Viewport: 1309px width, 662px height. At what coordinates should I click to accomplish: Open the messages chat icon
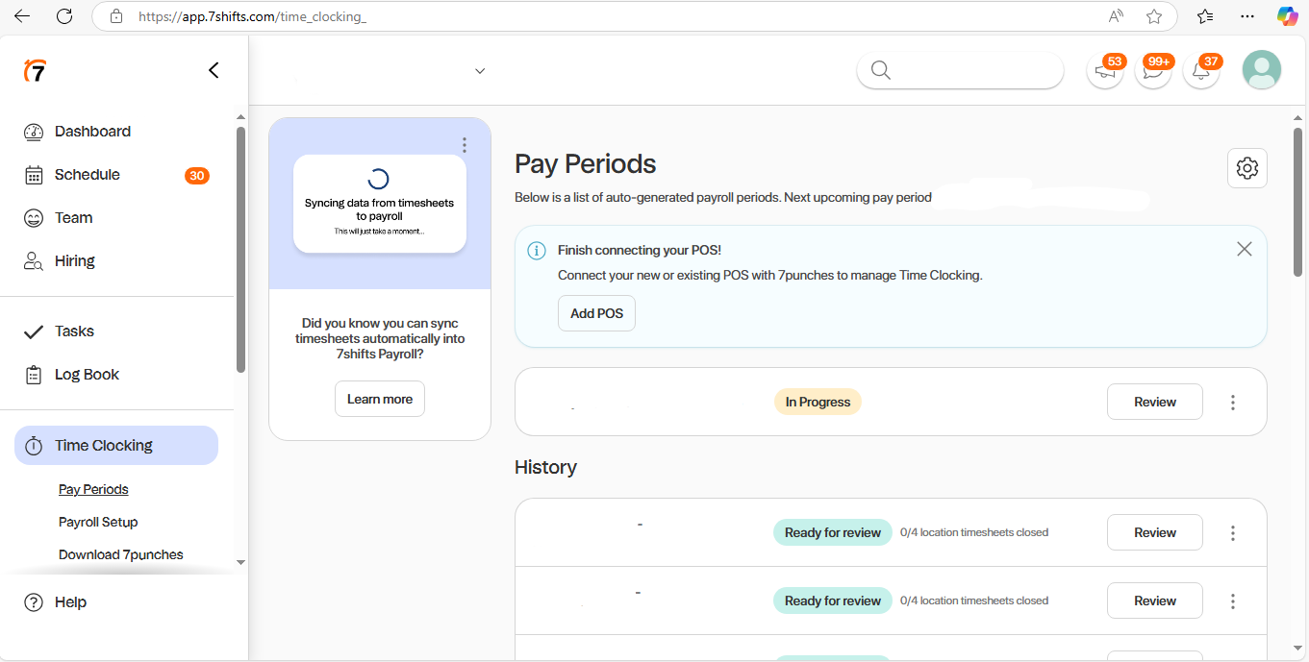coord(1152,71)
